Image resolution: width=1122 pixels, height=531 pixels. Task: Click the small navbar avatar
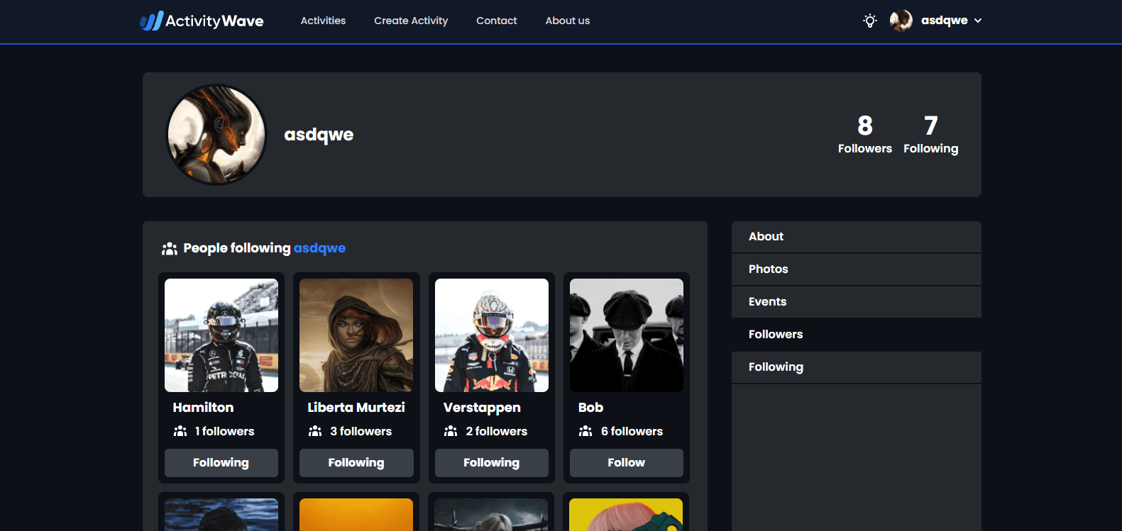point(901,21)
